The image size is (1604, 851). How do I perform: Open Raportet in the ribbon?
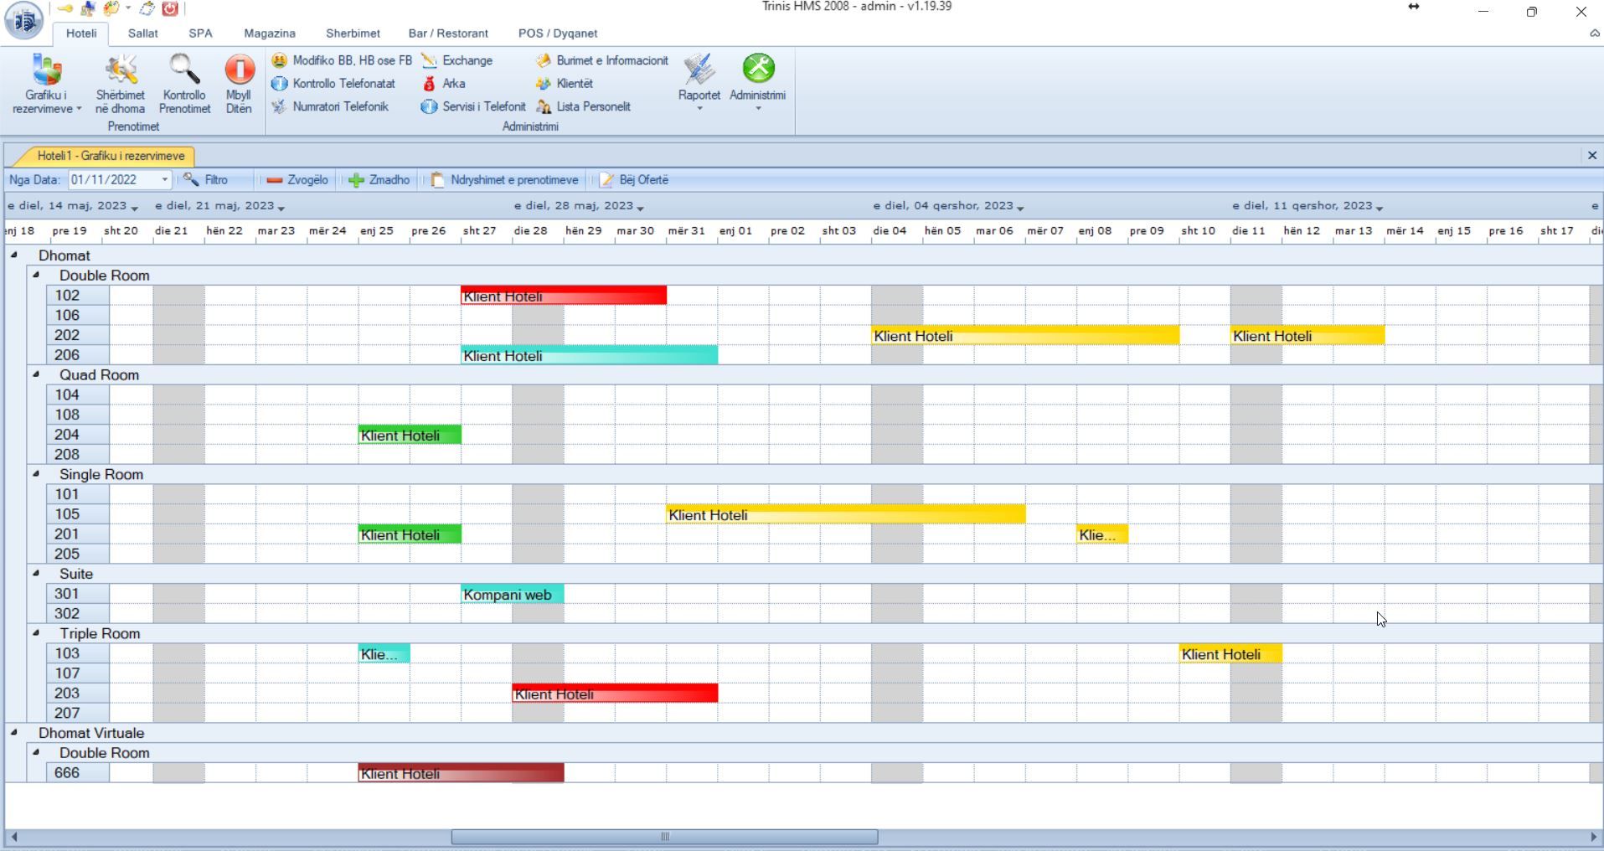click(699, 71)
